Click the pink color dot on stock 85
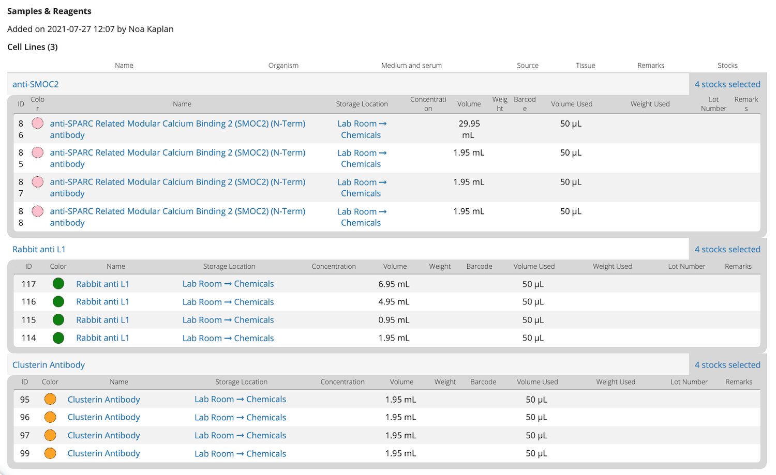 (x=37, y=152)
